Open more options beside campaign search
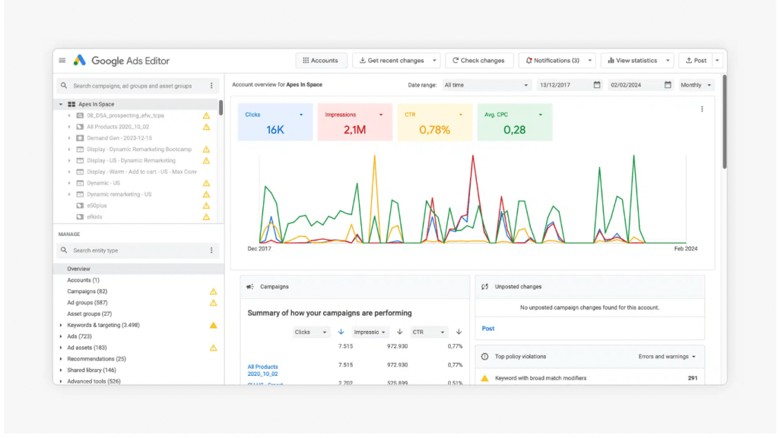Screen dimensions: 778x438 211,86
